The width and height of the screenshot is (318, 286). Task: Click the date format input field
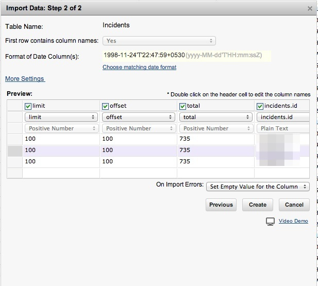pos(187,55)
